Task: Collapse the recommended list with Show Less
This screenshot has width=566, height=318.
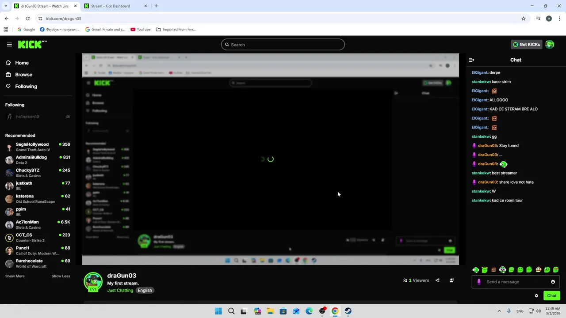Action: 61,276
